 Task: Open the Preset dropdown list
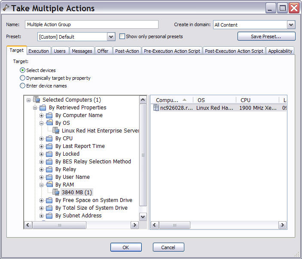tap(111, 36)
